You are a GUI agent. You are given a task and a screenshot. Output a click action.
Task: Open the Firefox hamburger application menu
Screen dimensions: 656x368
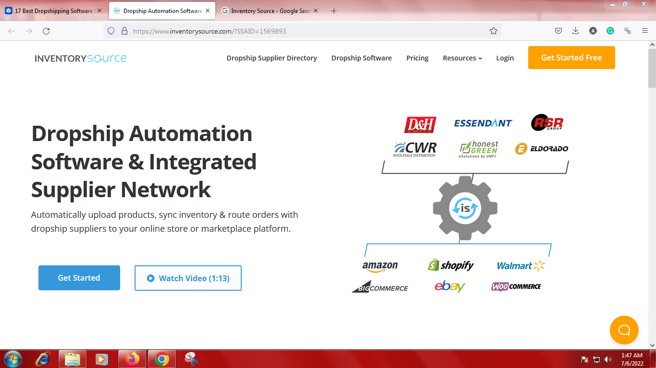[644, 31]
